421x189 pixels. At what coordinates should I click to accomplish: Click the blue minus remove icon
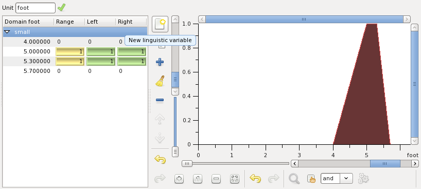[x=160, y=100]
